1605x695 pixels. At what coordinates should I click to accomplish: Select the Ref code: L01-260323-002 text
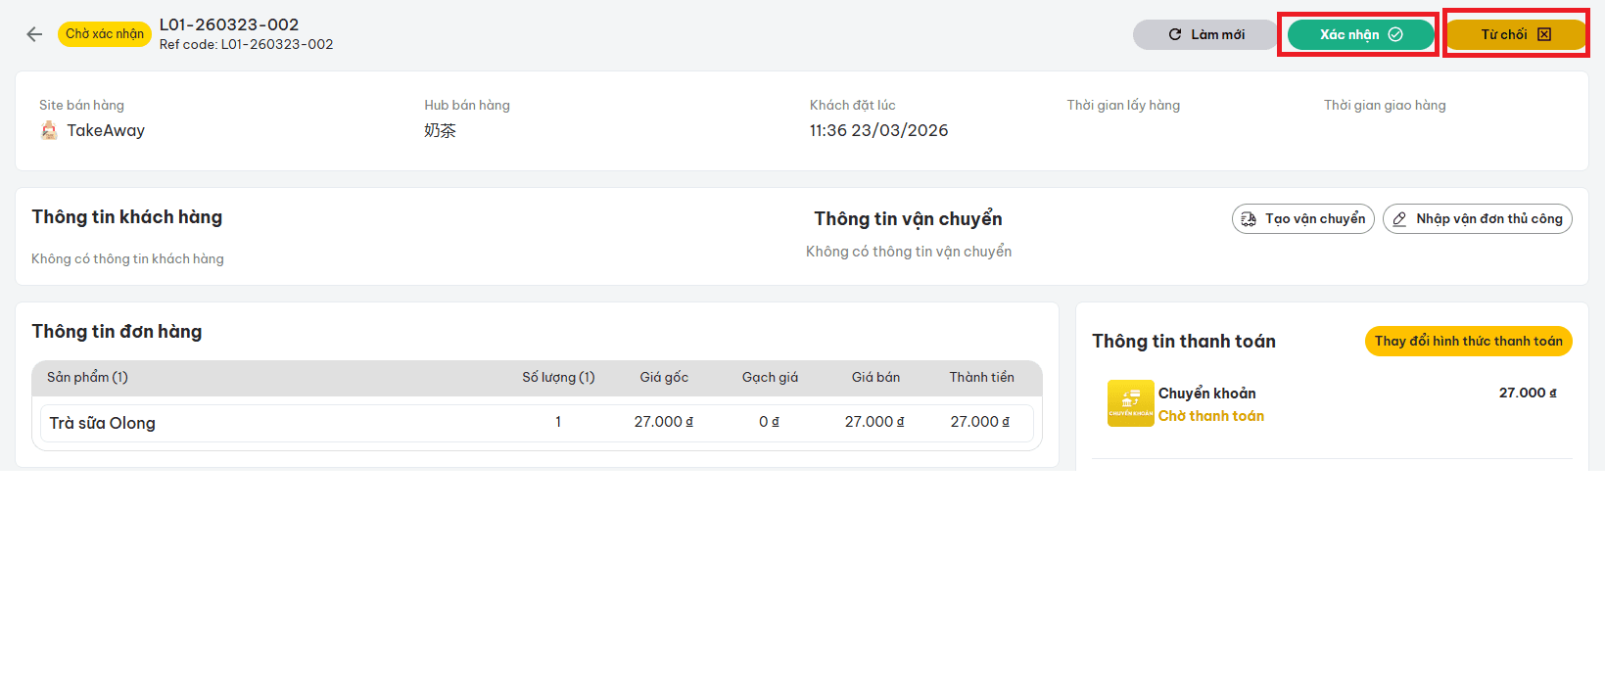247,44
